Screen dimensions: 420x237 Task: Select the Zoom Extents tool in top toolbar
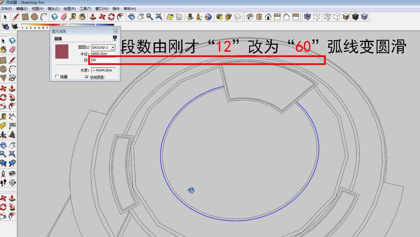159,17
